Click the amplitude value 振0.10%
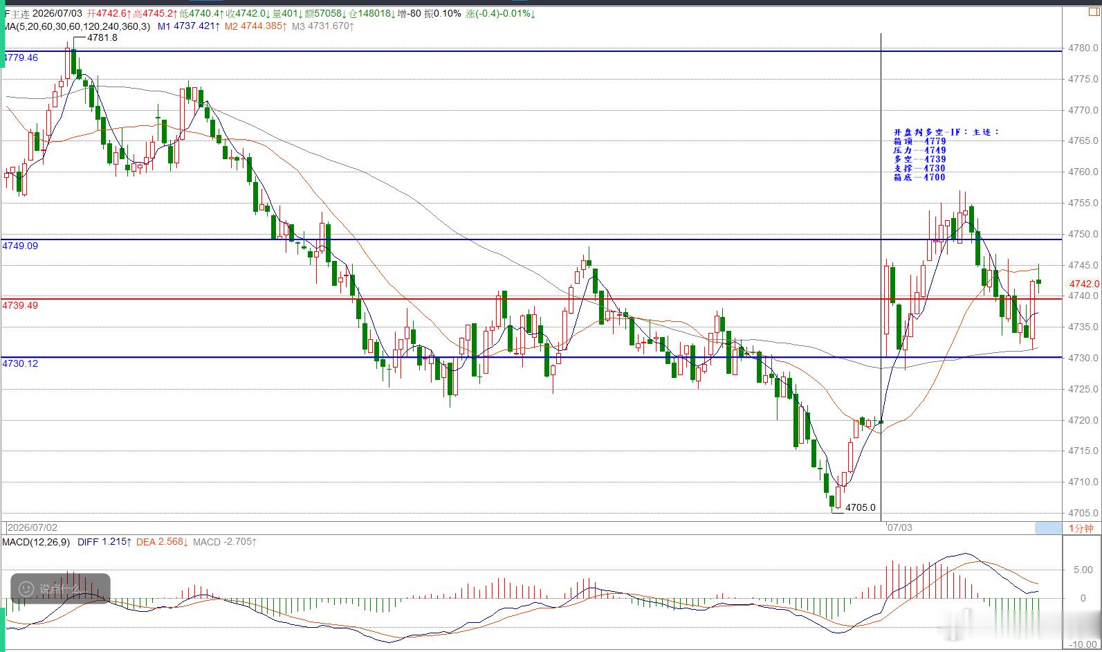Screen dimensions: 1102x652 point(443,13)
